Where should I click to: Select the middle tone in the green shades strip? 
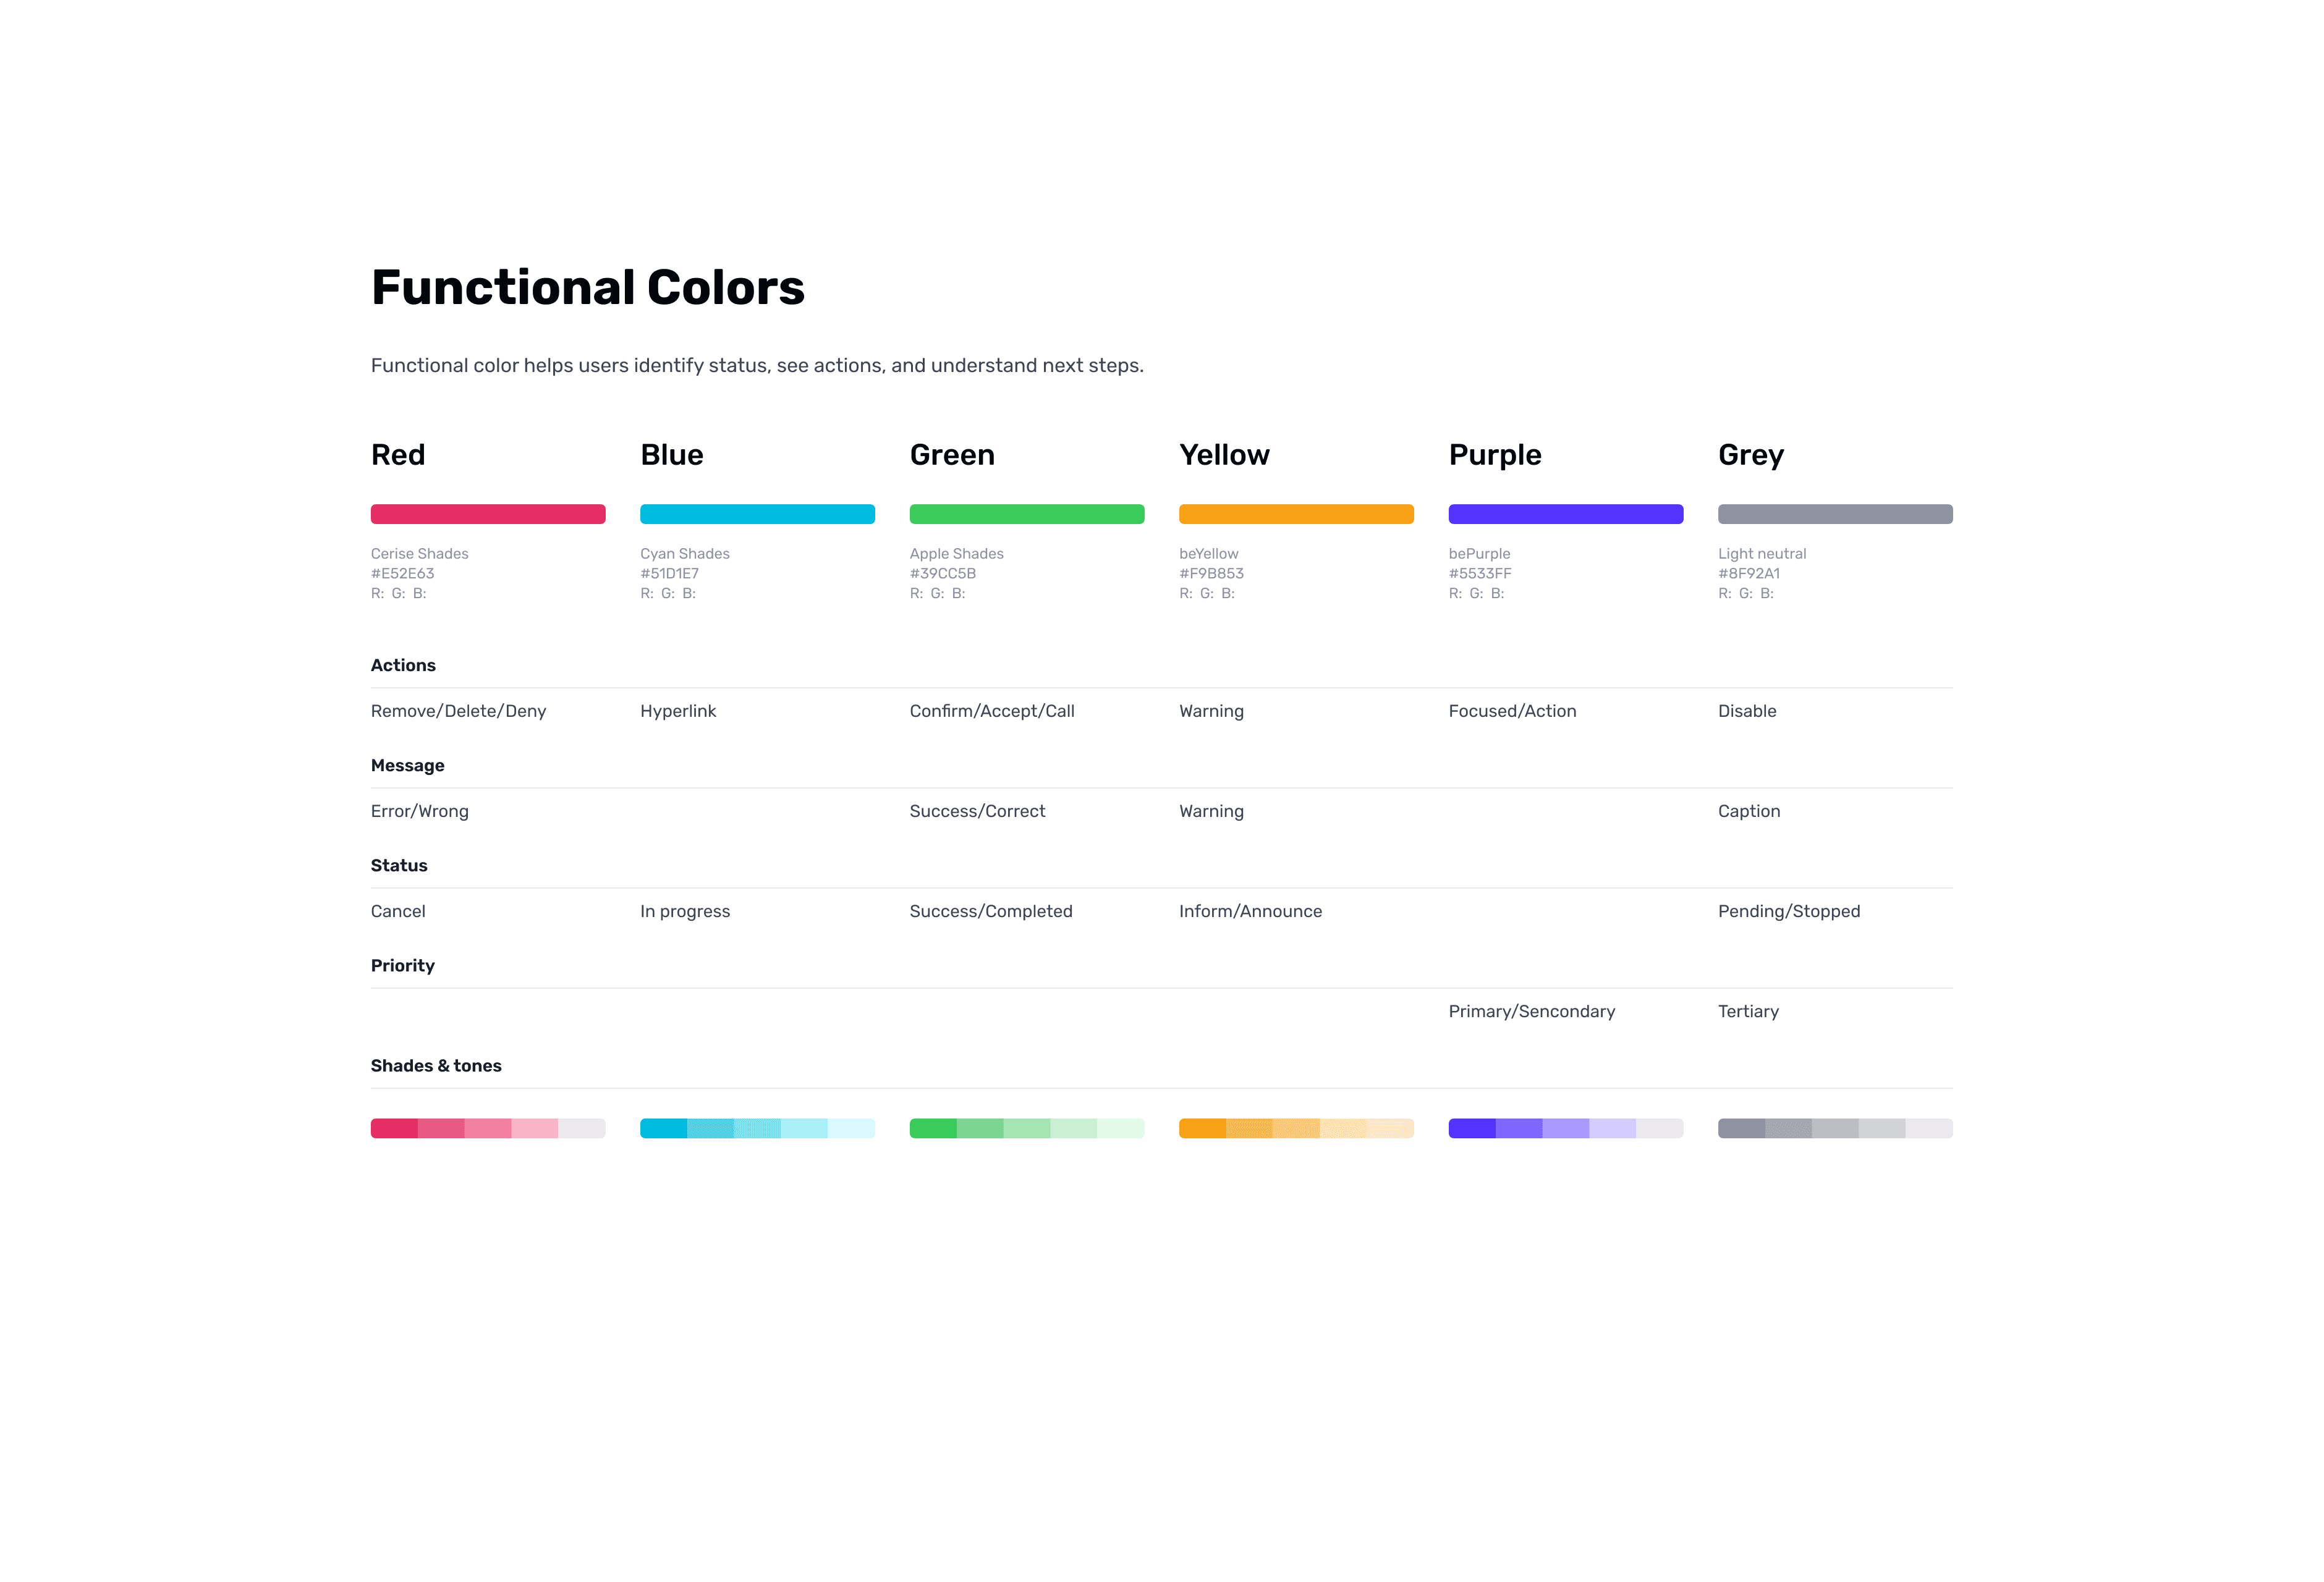coord(1027,1128)
